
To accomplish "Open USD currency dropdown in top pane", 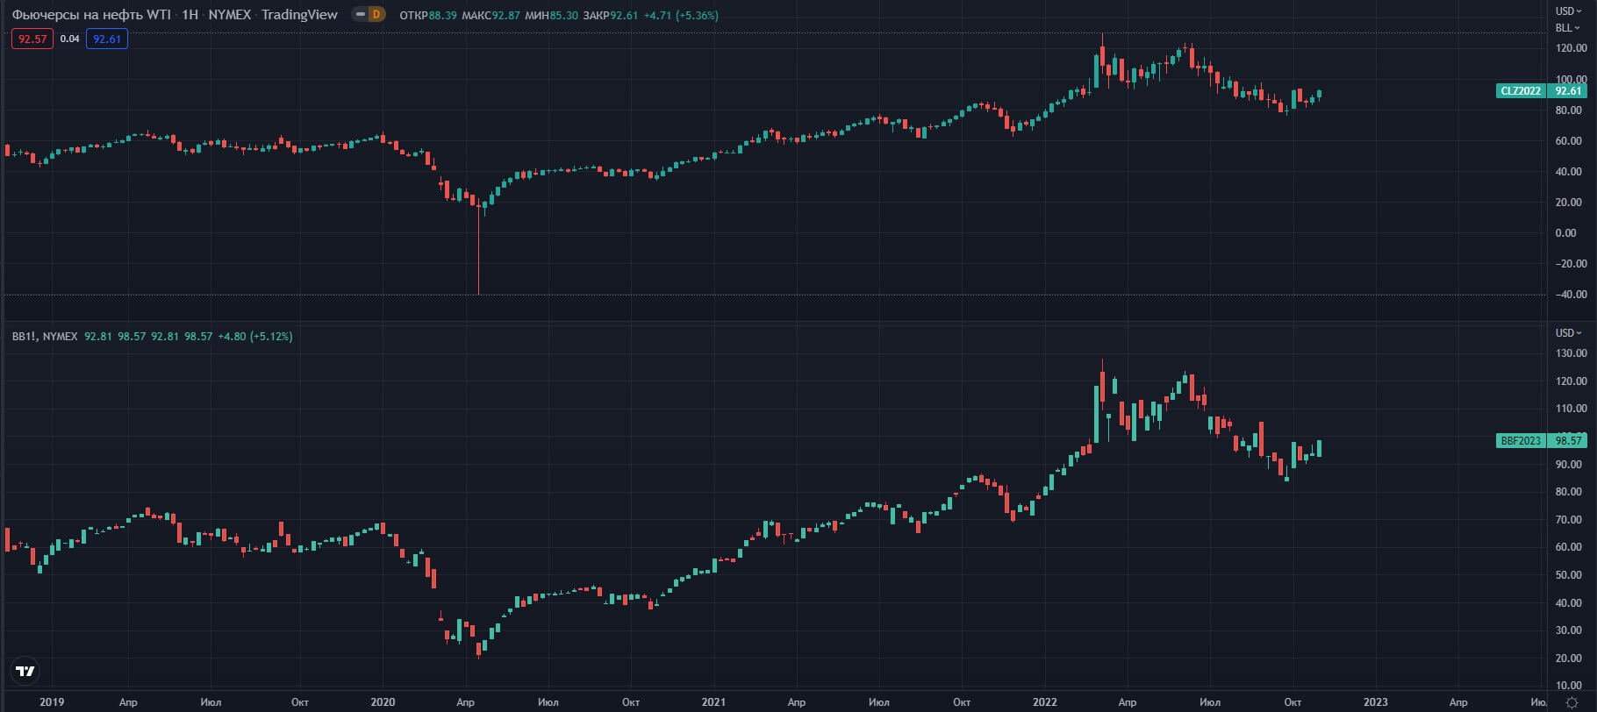I will point(1568,11).
